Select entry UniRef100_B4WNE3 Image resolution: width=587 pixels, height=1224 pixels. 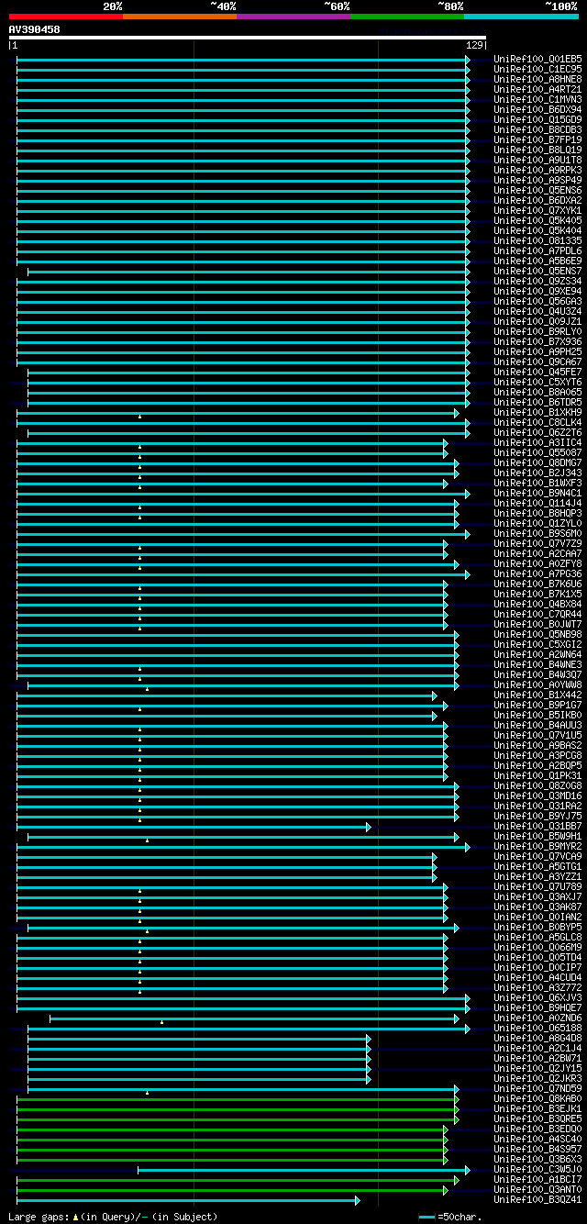pyautogui.click(x=537, y=665)
